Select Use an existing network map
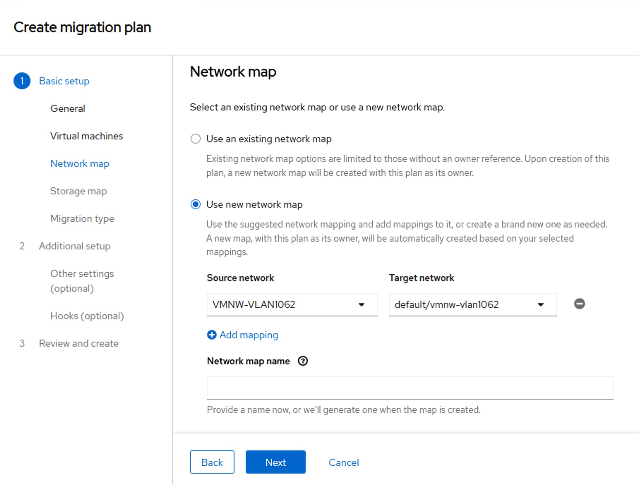 tap(196, 139)
